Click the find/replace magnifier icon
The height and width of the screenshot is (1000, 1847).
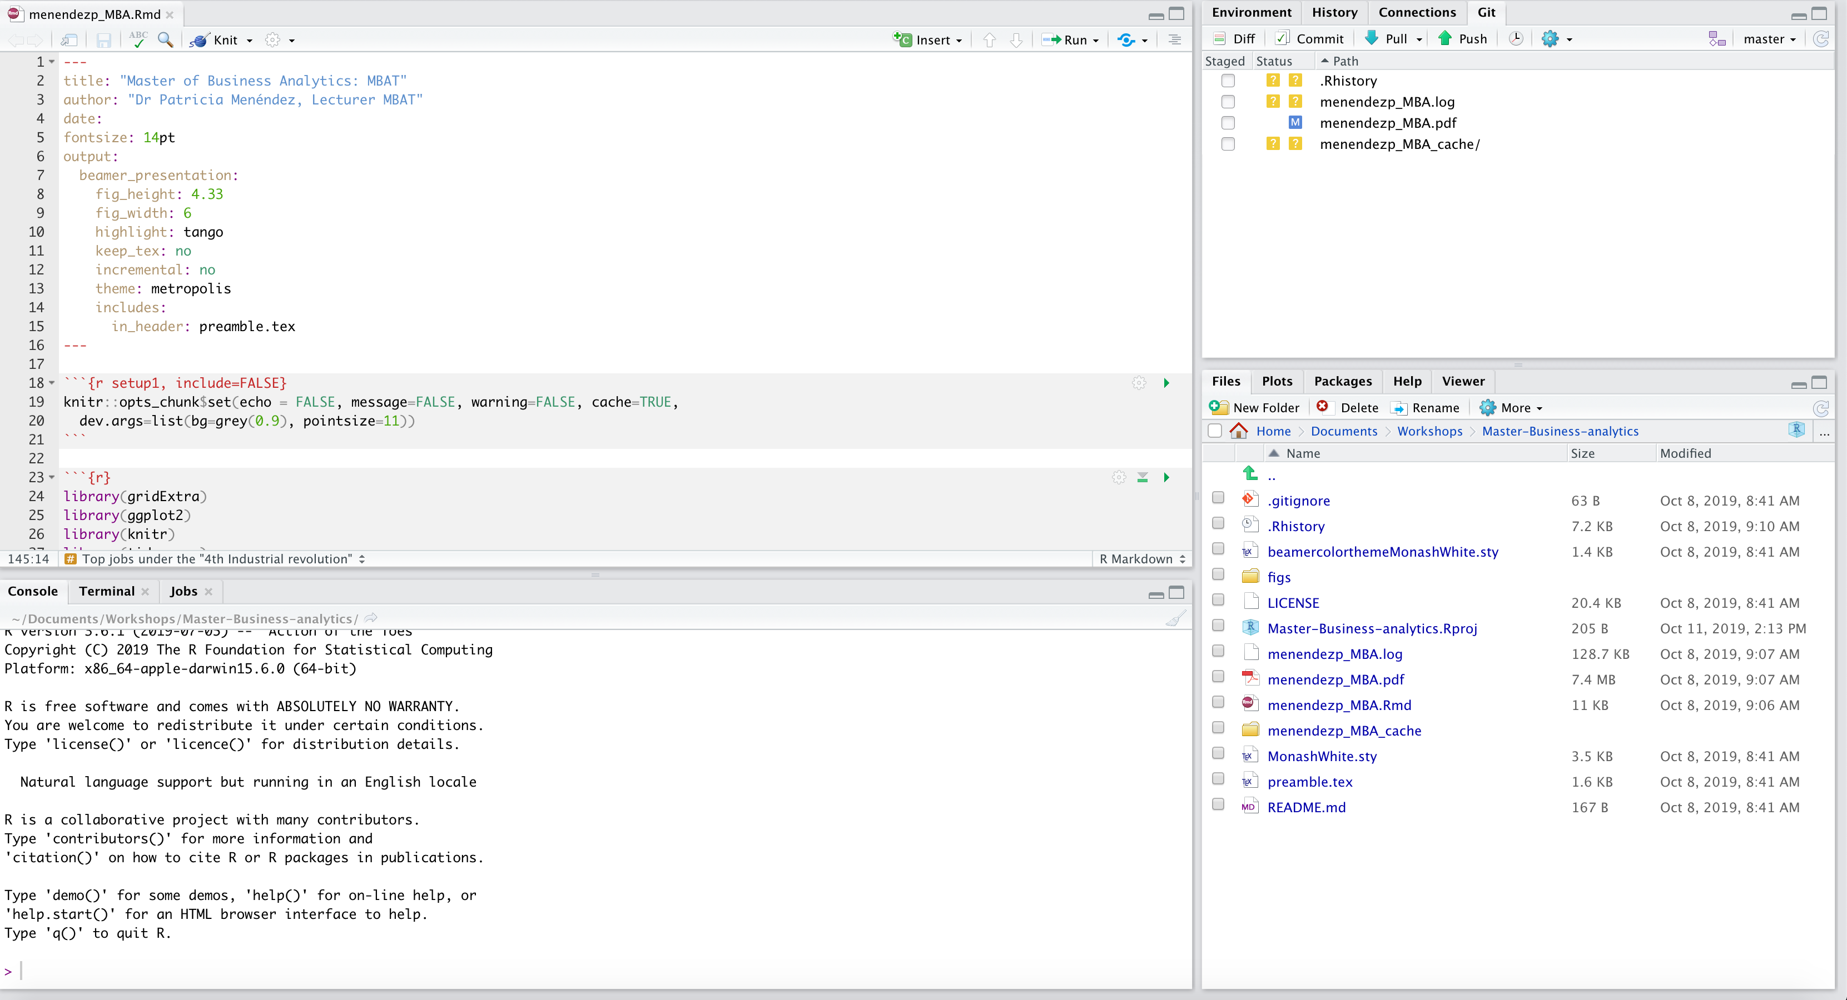[165, 39]
